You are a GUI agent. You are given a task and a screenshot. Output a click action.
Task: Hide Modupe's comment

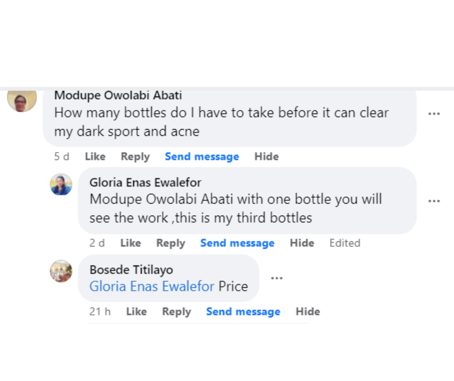pos(267,157)
